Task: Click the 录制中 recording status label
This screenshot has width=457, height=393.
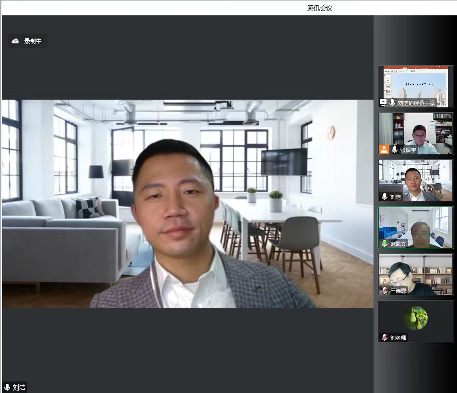Action: (33, 41)
